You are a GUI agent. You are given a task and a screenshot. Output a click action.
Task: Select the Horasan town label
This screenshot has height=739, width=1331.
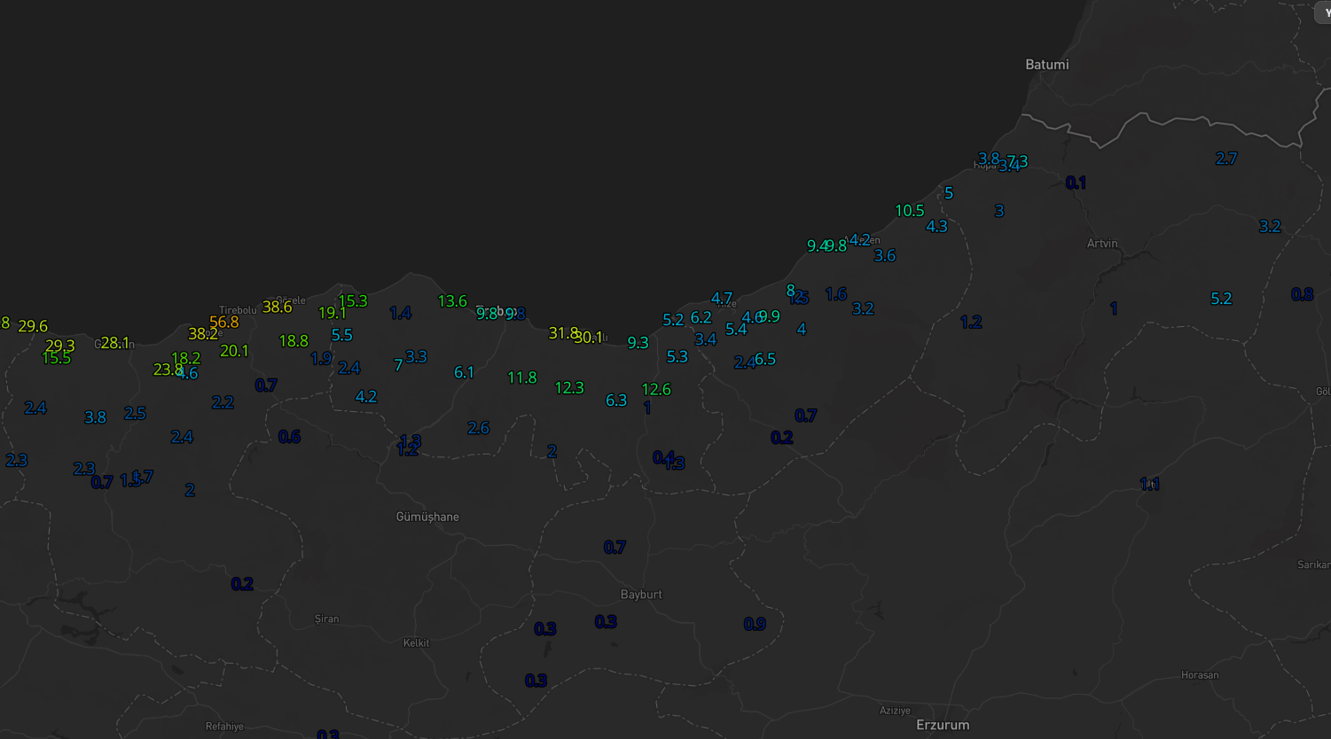tap(1200, 675)
